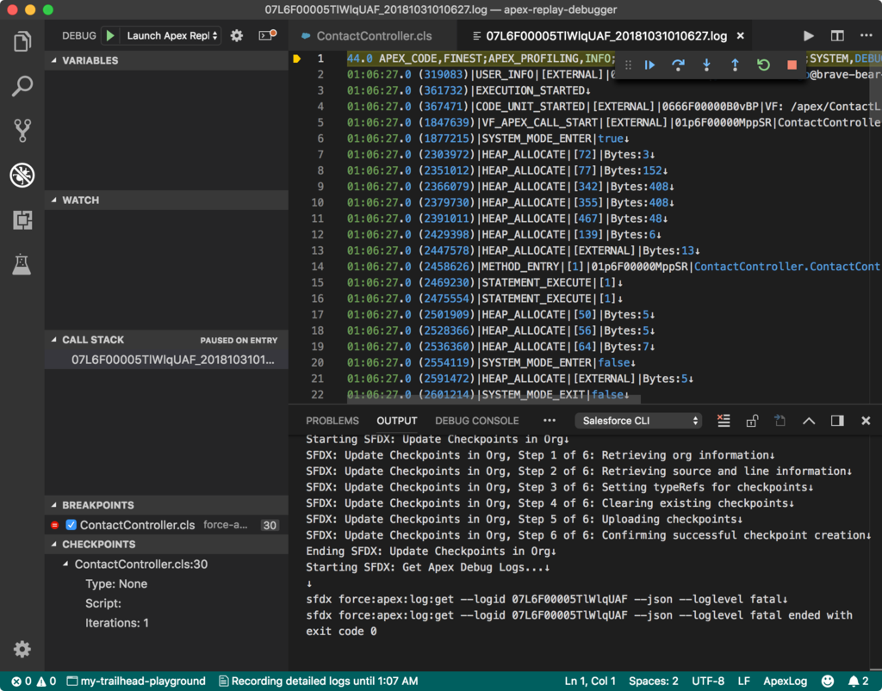Open the Test beaker view
The image size is (882, 691).
point(22,264)
